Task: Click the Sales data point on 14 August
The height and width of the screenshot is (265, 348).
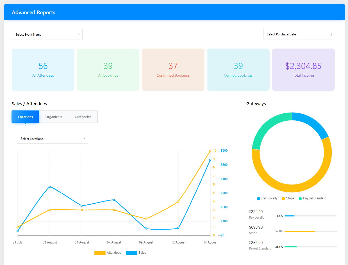Action: 210,160
